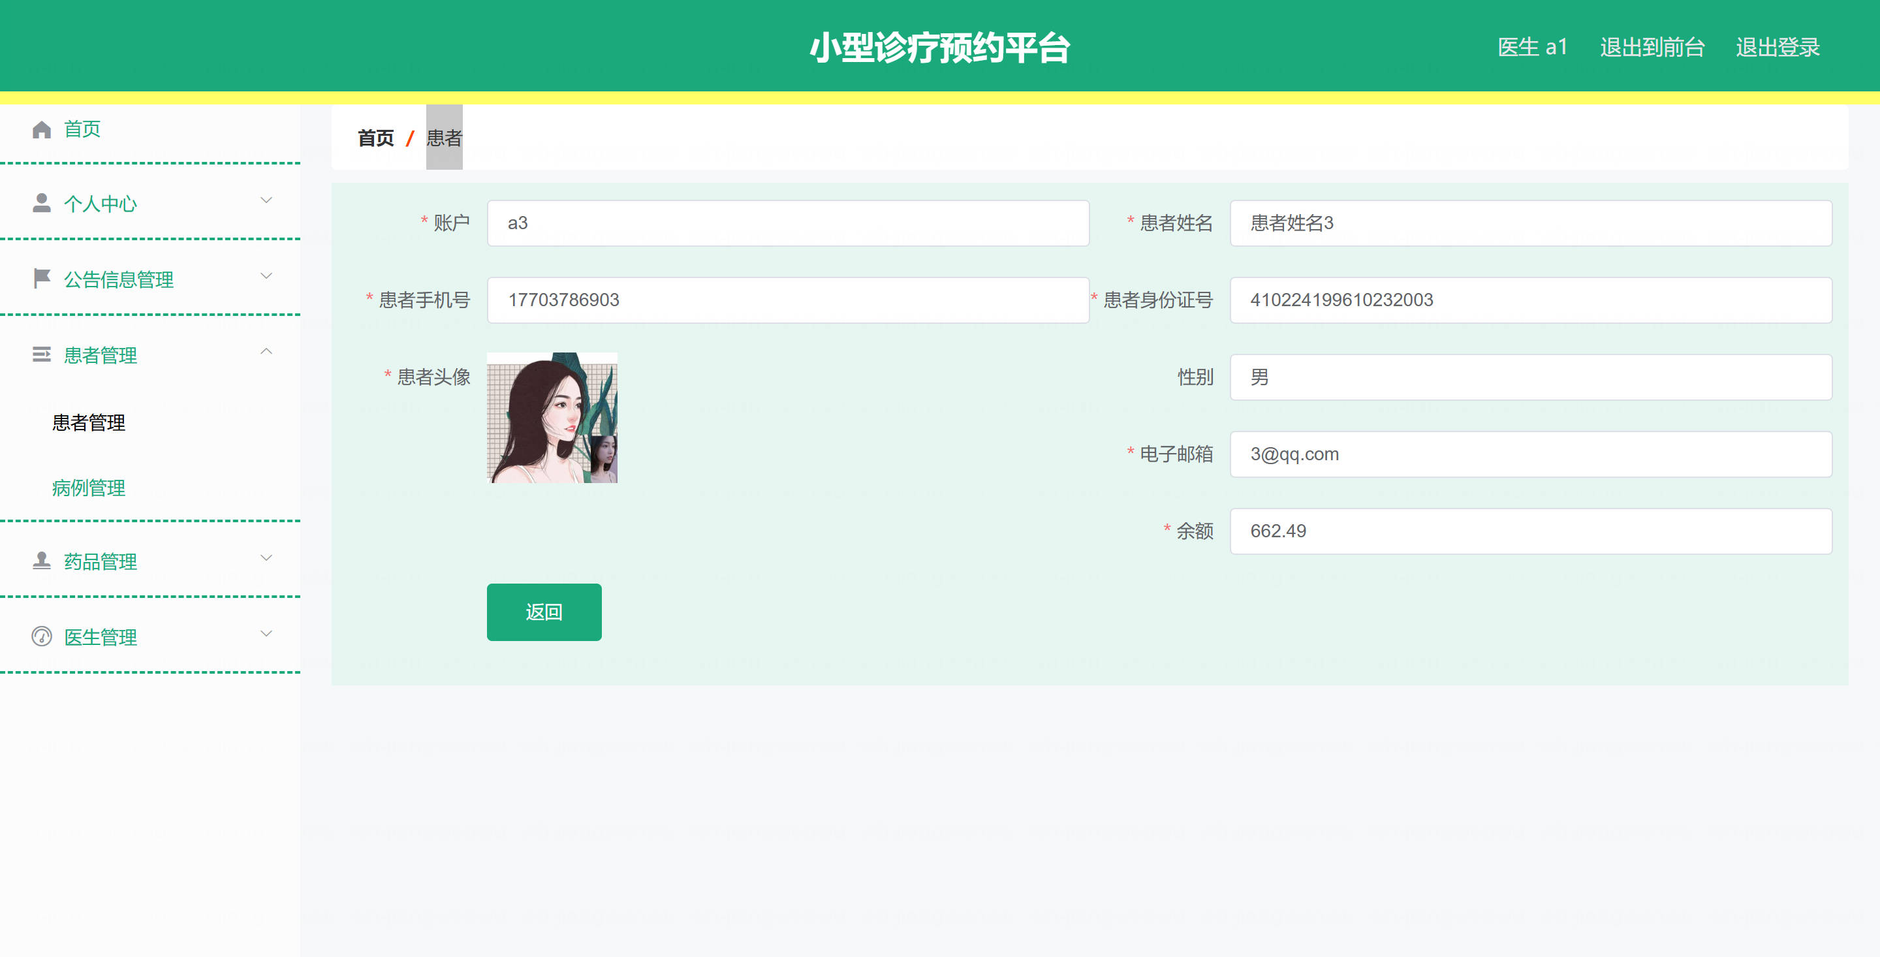Click the 患者手机号 input field
Image resolution: width=1880 pixels, height=957 pixels.
(788, 300)
